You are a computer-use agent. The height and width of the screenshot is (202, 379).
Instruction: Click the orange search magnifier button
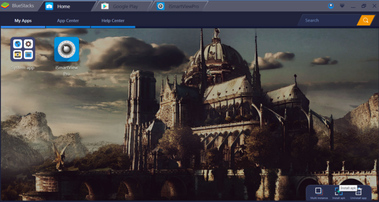pos(366,20)
